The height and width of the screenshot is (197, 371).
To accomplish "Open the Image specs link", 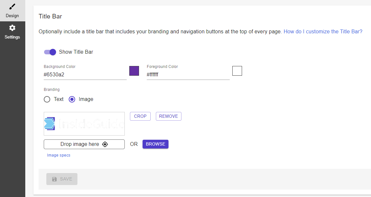I will 59,155.
